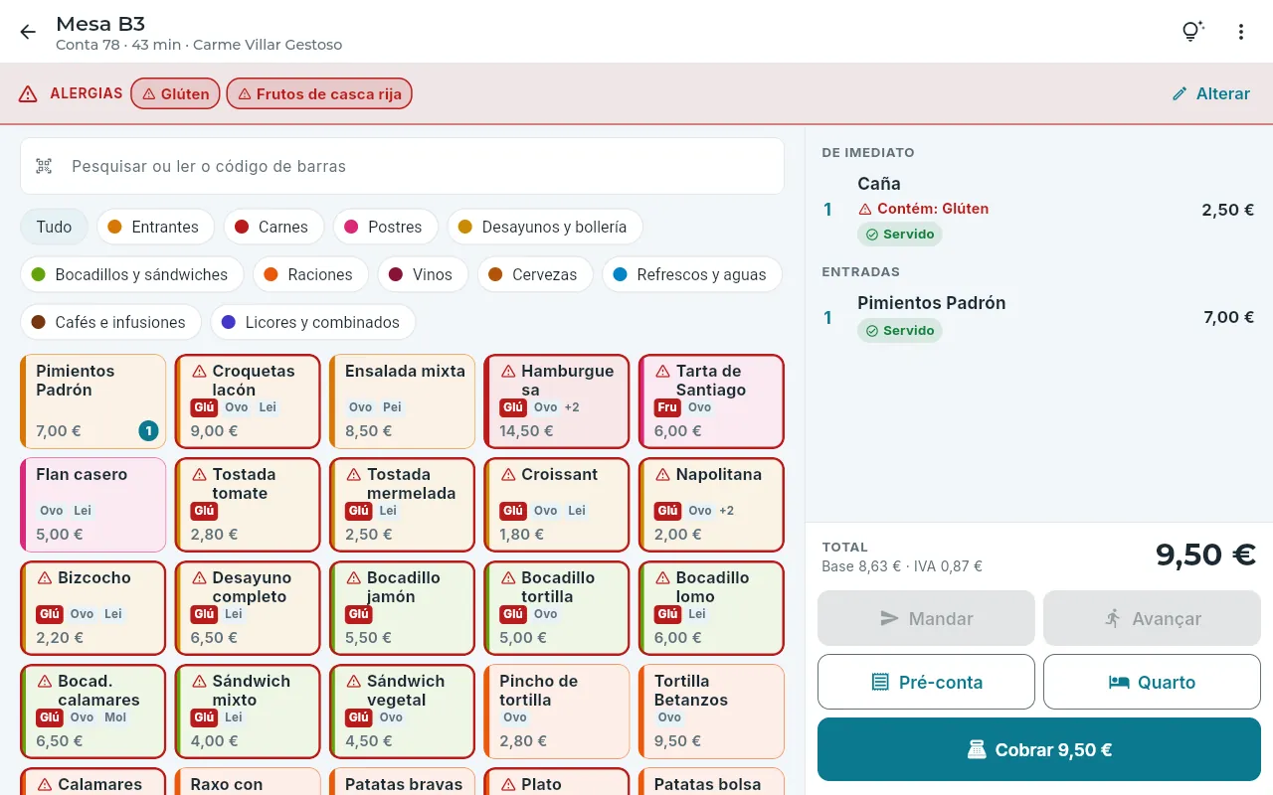Filter by Cervezas category
This screenshot has width=1273, height=795.
[535, 274]
